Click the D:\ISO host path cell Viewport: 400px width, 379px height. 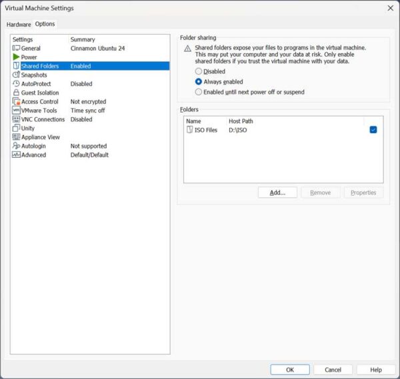pyautogui.click(x=238, y=130)
